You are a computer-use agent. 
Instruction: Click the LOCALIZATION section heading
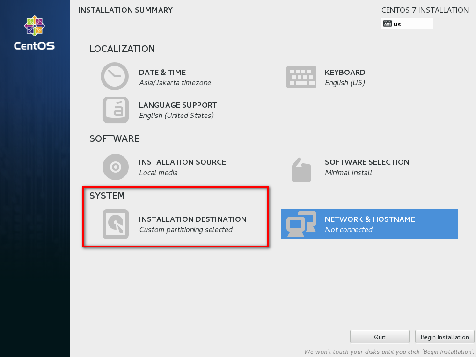[122, 49]
